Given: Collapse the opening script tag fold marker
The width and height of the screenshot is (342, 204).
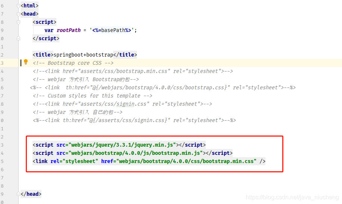Looking at the screenshot, I should pos(19,22).
